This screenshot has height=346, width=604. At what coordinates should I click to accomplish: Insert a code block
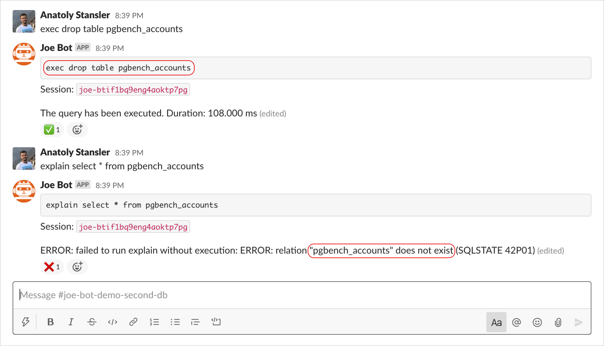(x=216, y=322)
